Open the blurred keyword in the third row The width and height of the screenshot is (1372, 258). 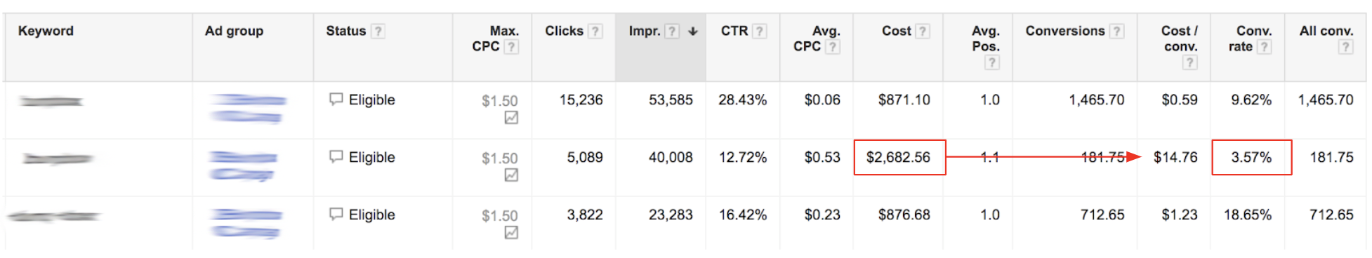click(53, 216)
